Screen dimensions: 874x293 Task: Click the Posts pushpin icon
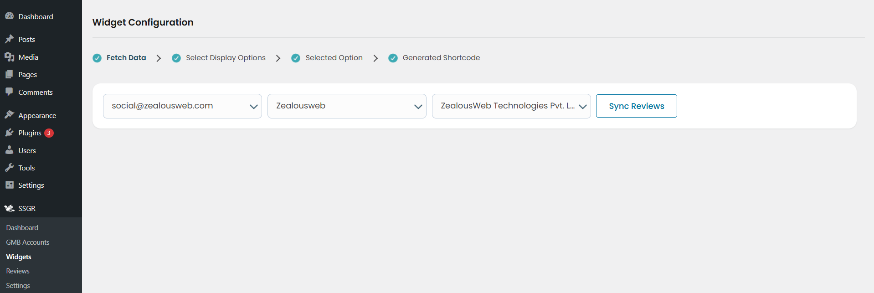(9, 39)
